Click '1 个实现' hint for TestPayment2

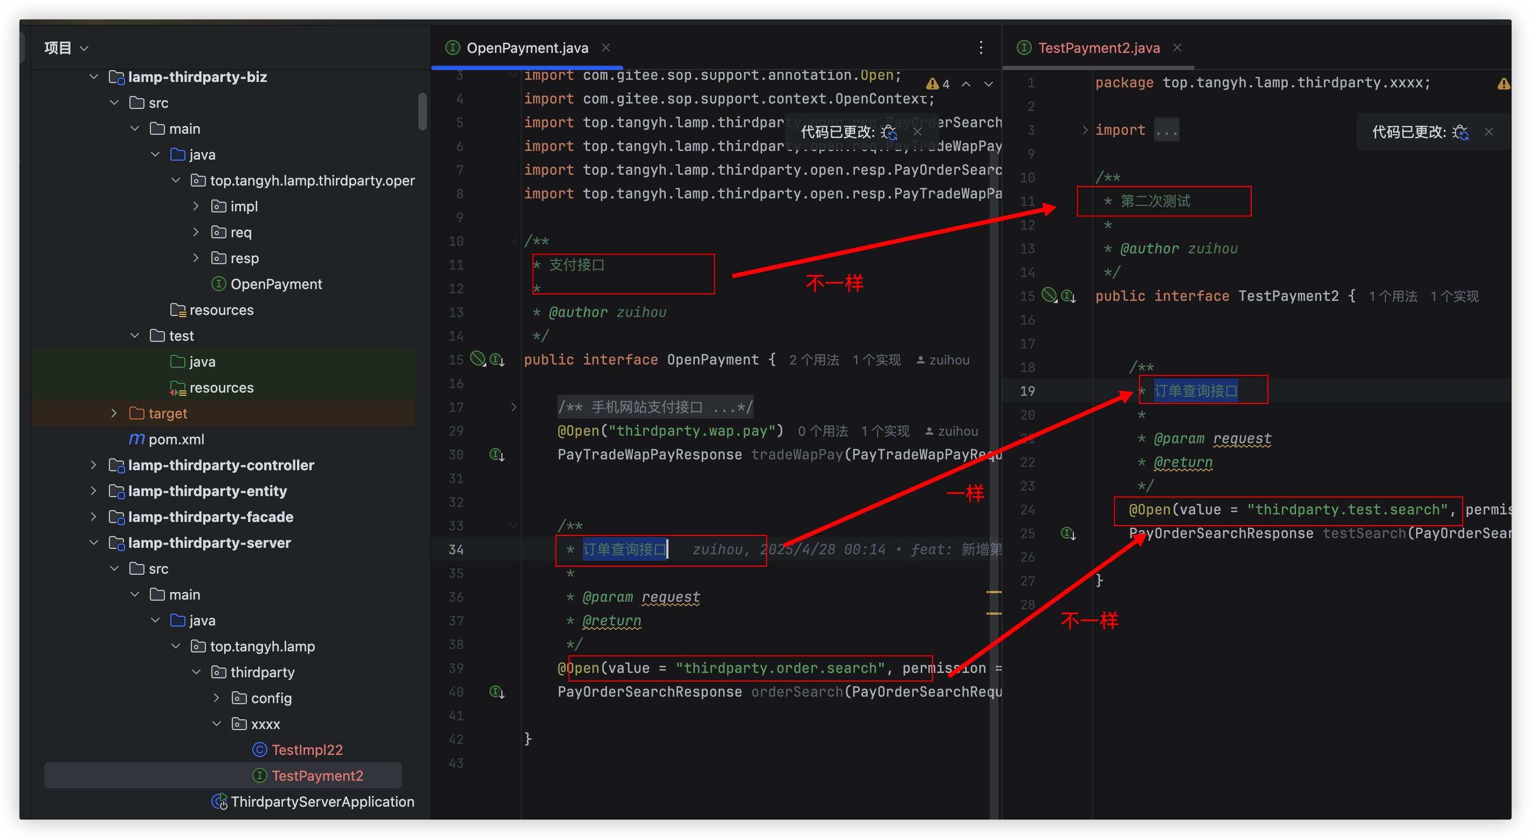1454,296
